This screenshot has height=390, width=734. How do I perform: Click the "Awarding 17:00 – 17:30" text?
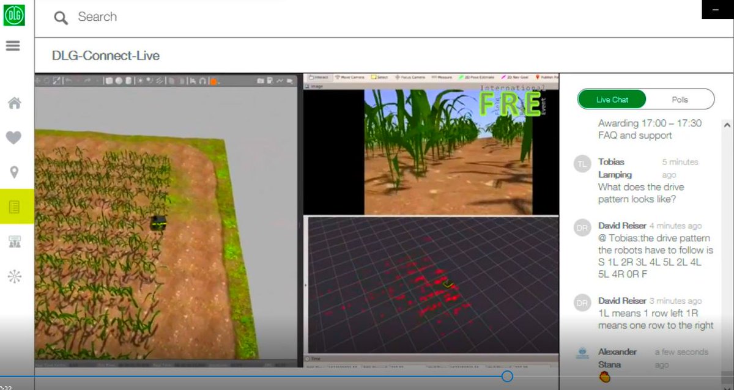[x=650, y=123]
